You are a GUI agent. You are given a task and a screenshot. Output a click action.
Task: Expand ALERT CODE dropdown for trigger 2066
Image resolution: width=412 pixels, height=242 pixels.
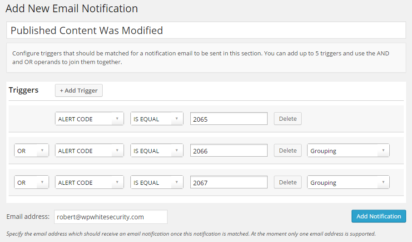[89, 151]
